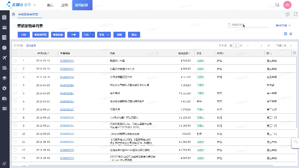The height and width of the screenshot is (168, 299).
Task: Select row checkbox for KD0400007
Action: pyautogui.click(x=16, y=93)
